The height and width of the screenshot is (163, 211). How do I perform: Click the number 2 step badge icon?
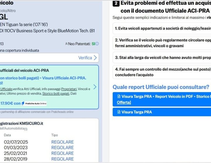(116, 4)
